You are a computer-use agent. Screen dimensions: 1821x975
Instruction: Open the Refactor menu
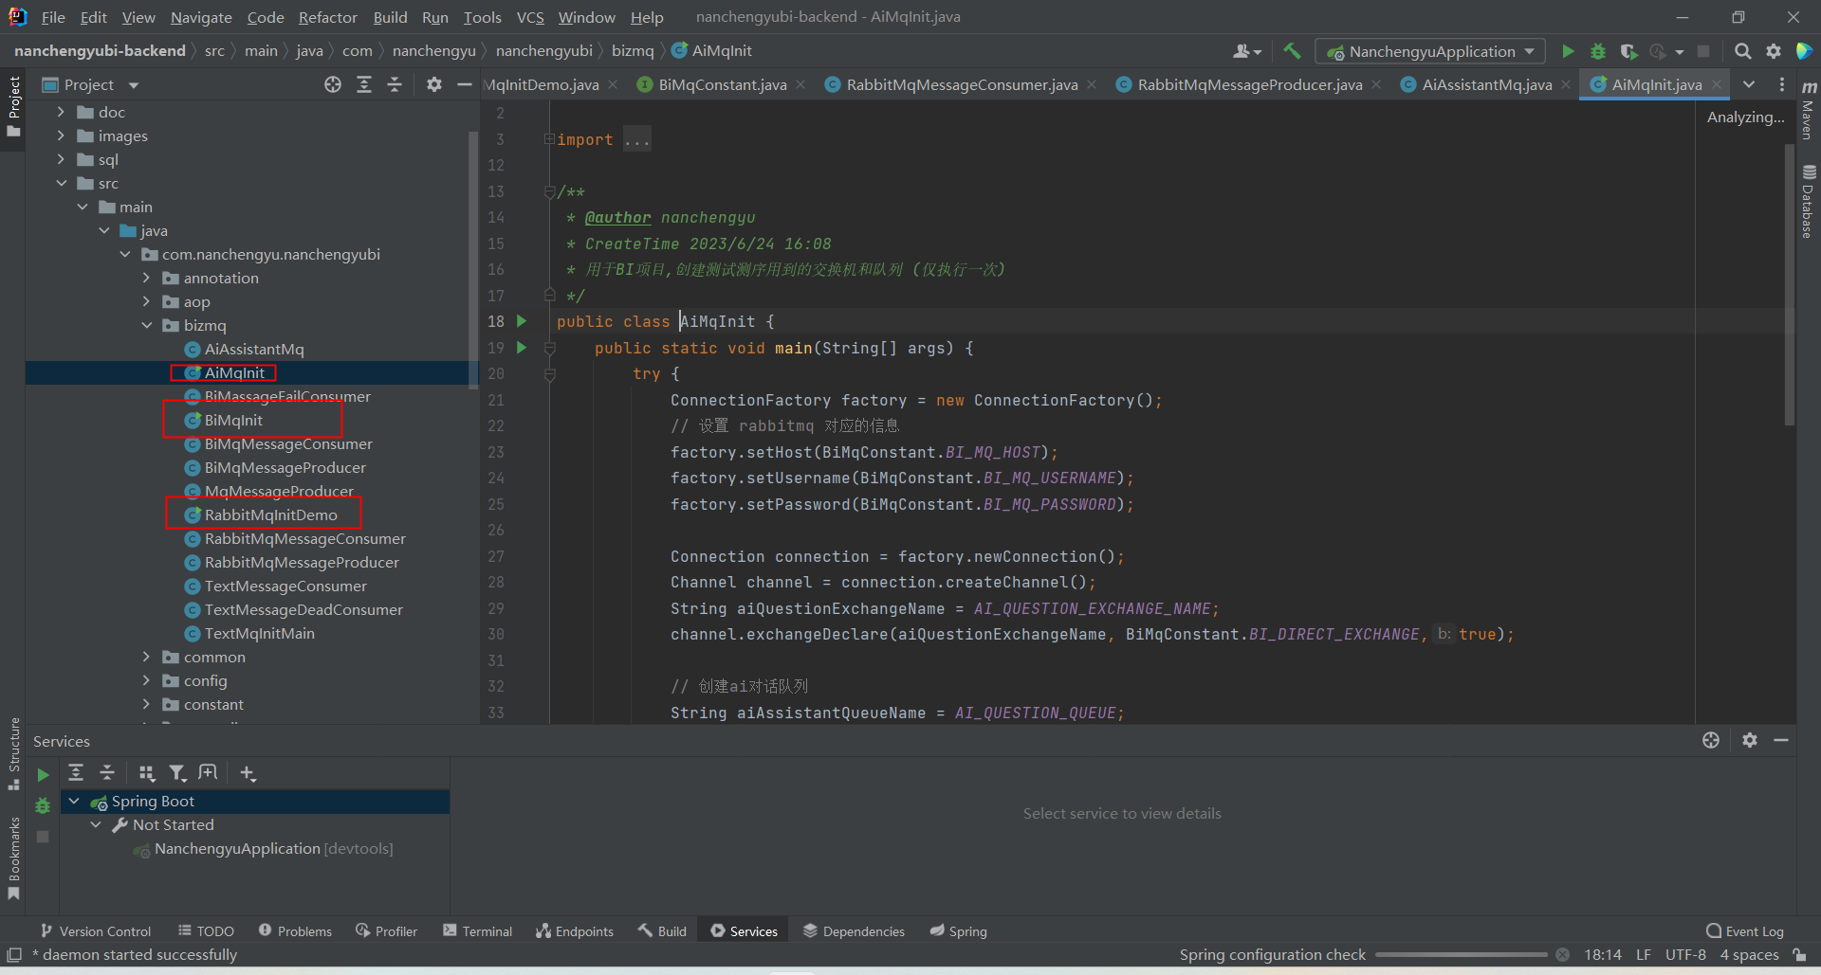click(x=327, y=17)
